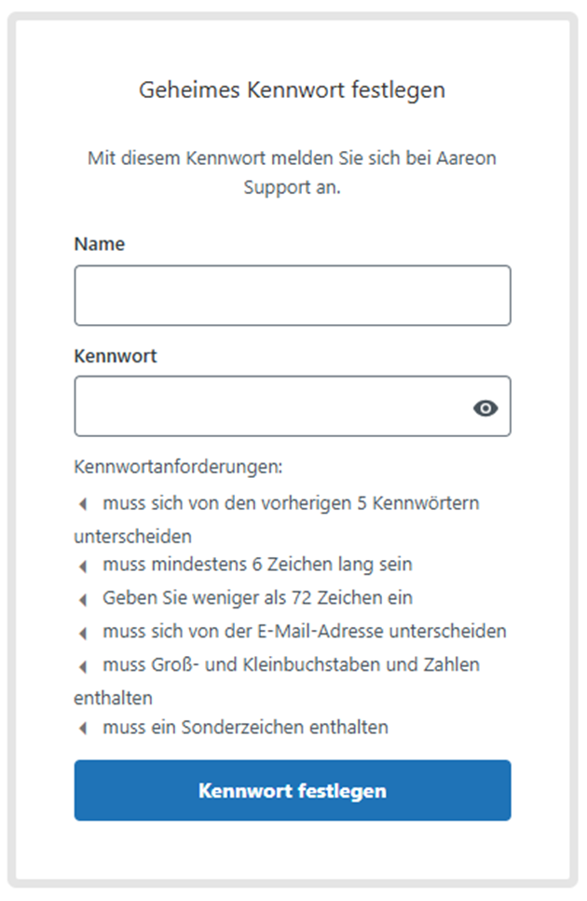587x901 pixels.
Task: Click the arrow icon beside weniger als 72 Zeichen
Action: pyautogui.click(x=83, y=599)
